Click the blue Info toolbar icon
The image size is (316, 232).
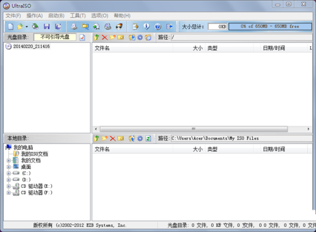[x=147, y=27]
